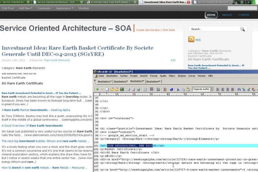Viewport: 258px width, 172px height.
Task: Switch to Bearbeiten4* file tab
Action: tap(153, 82)
